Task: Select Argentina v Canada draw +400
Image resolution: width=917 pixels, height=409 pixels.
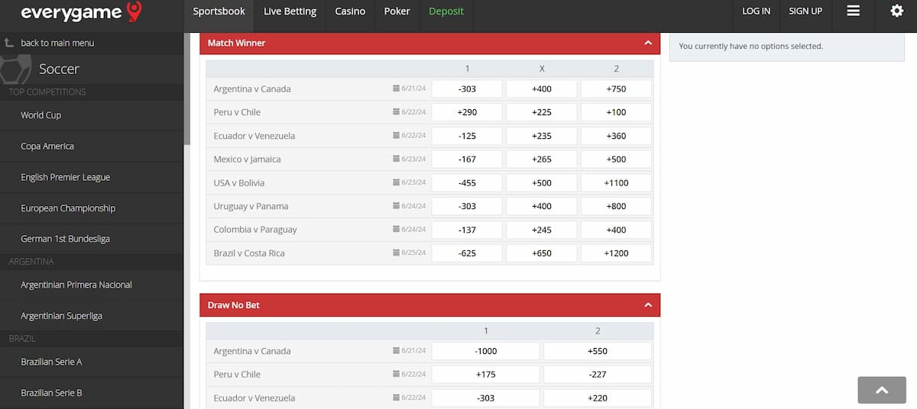Action: click(x=542, y=89)
